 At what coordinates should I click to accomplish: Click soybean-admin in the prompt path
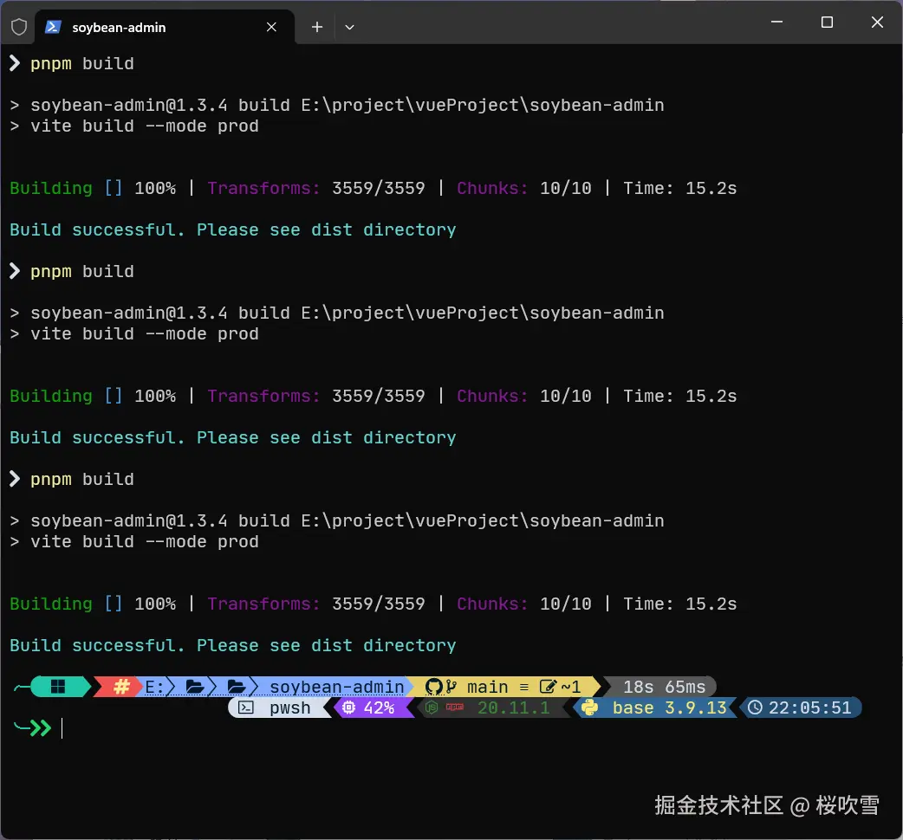coord(337,687)
